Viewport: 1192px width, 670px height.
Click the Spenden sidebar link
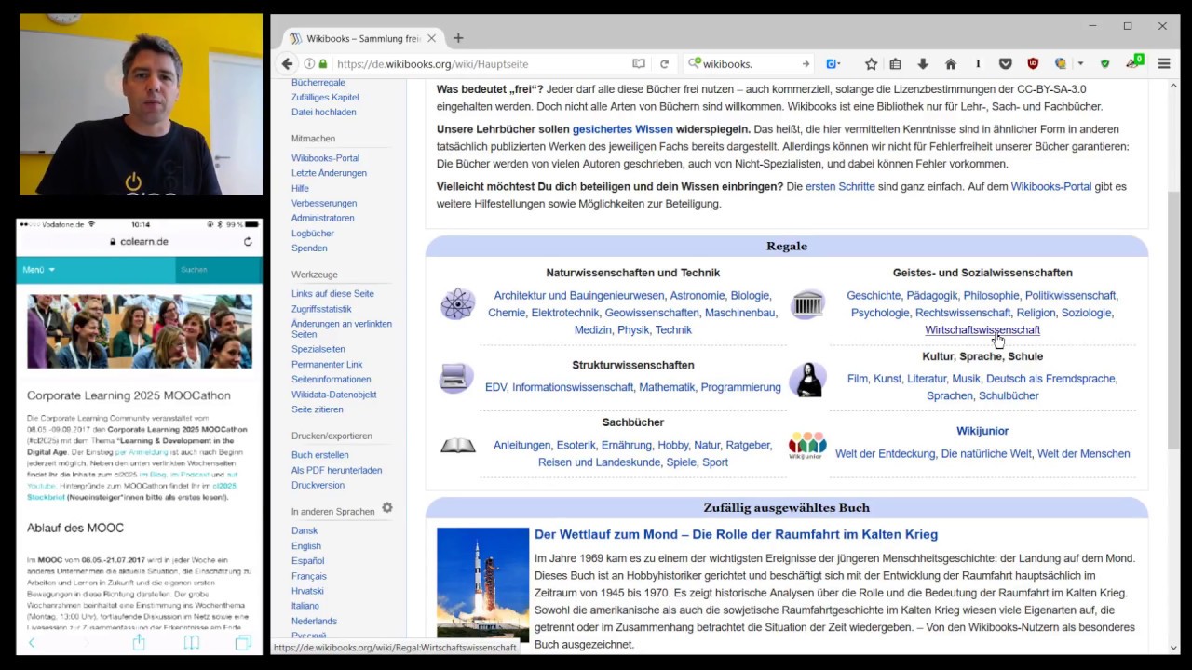309,248
